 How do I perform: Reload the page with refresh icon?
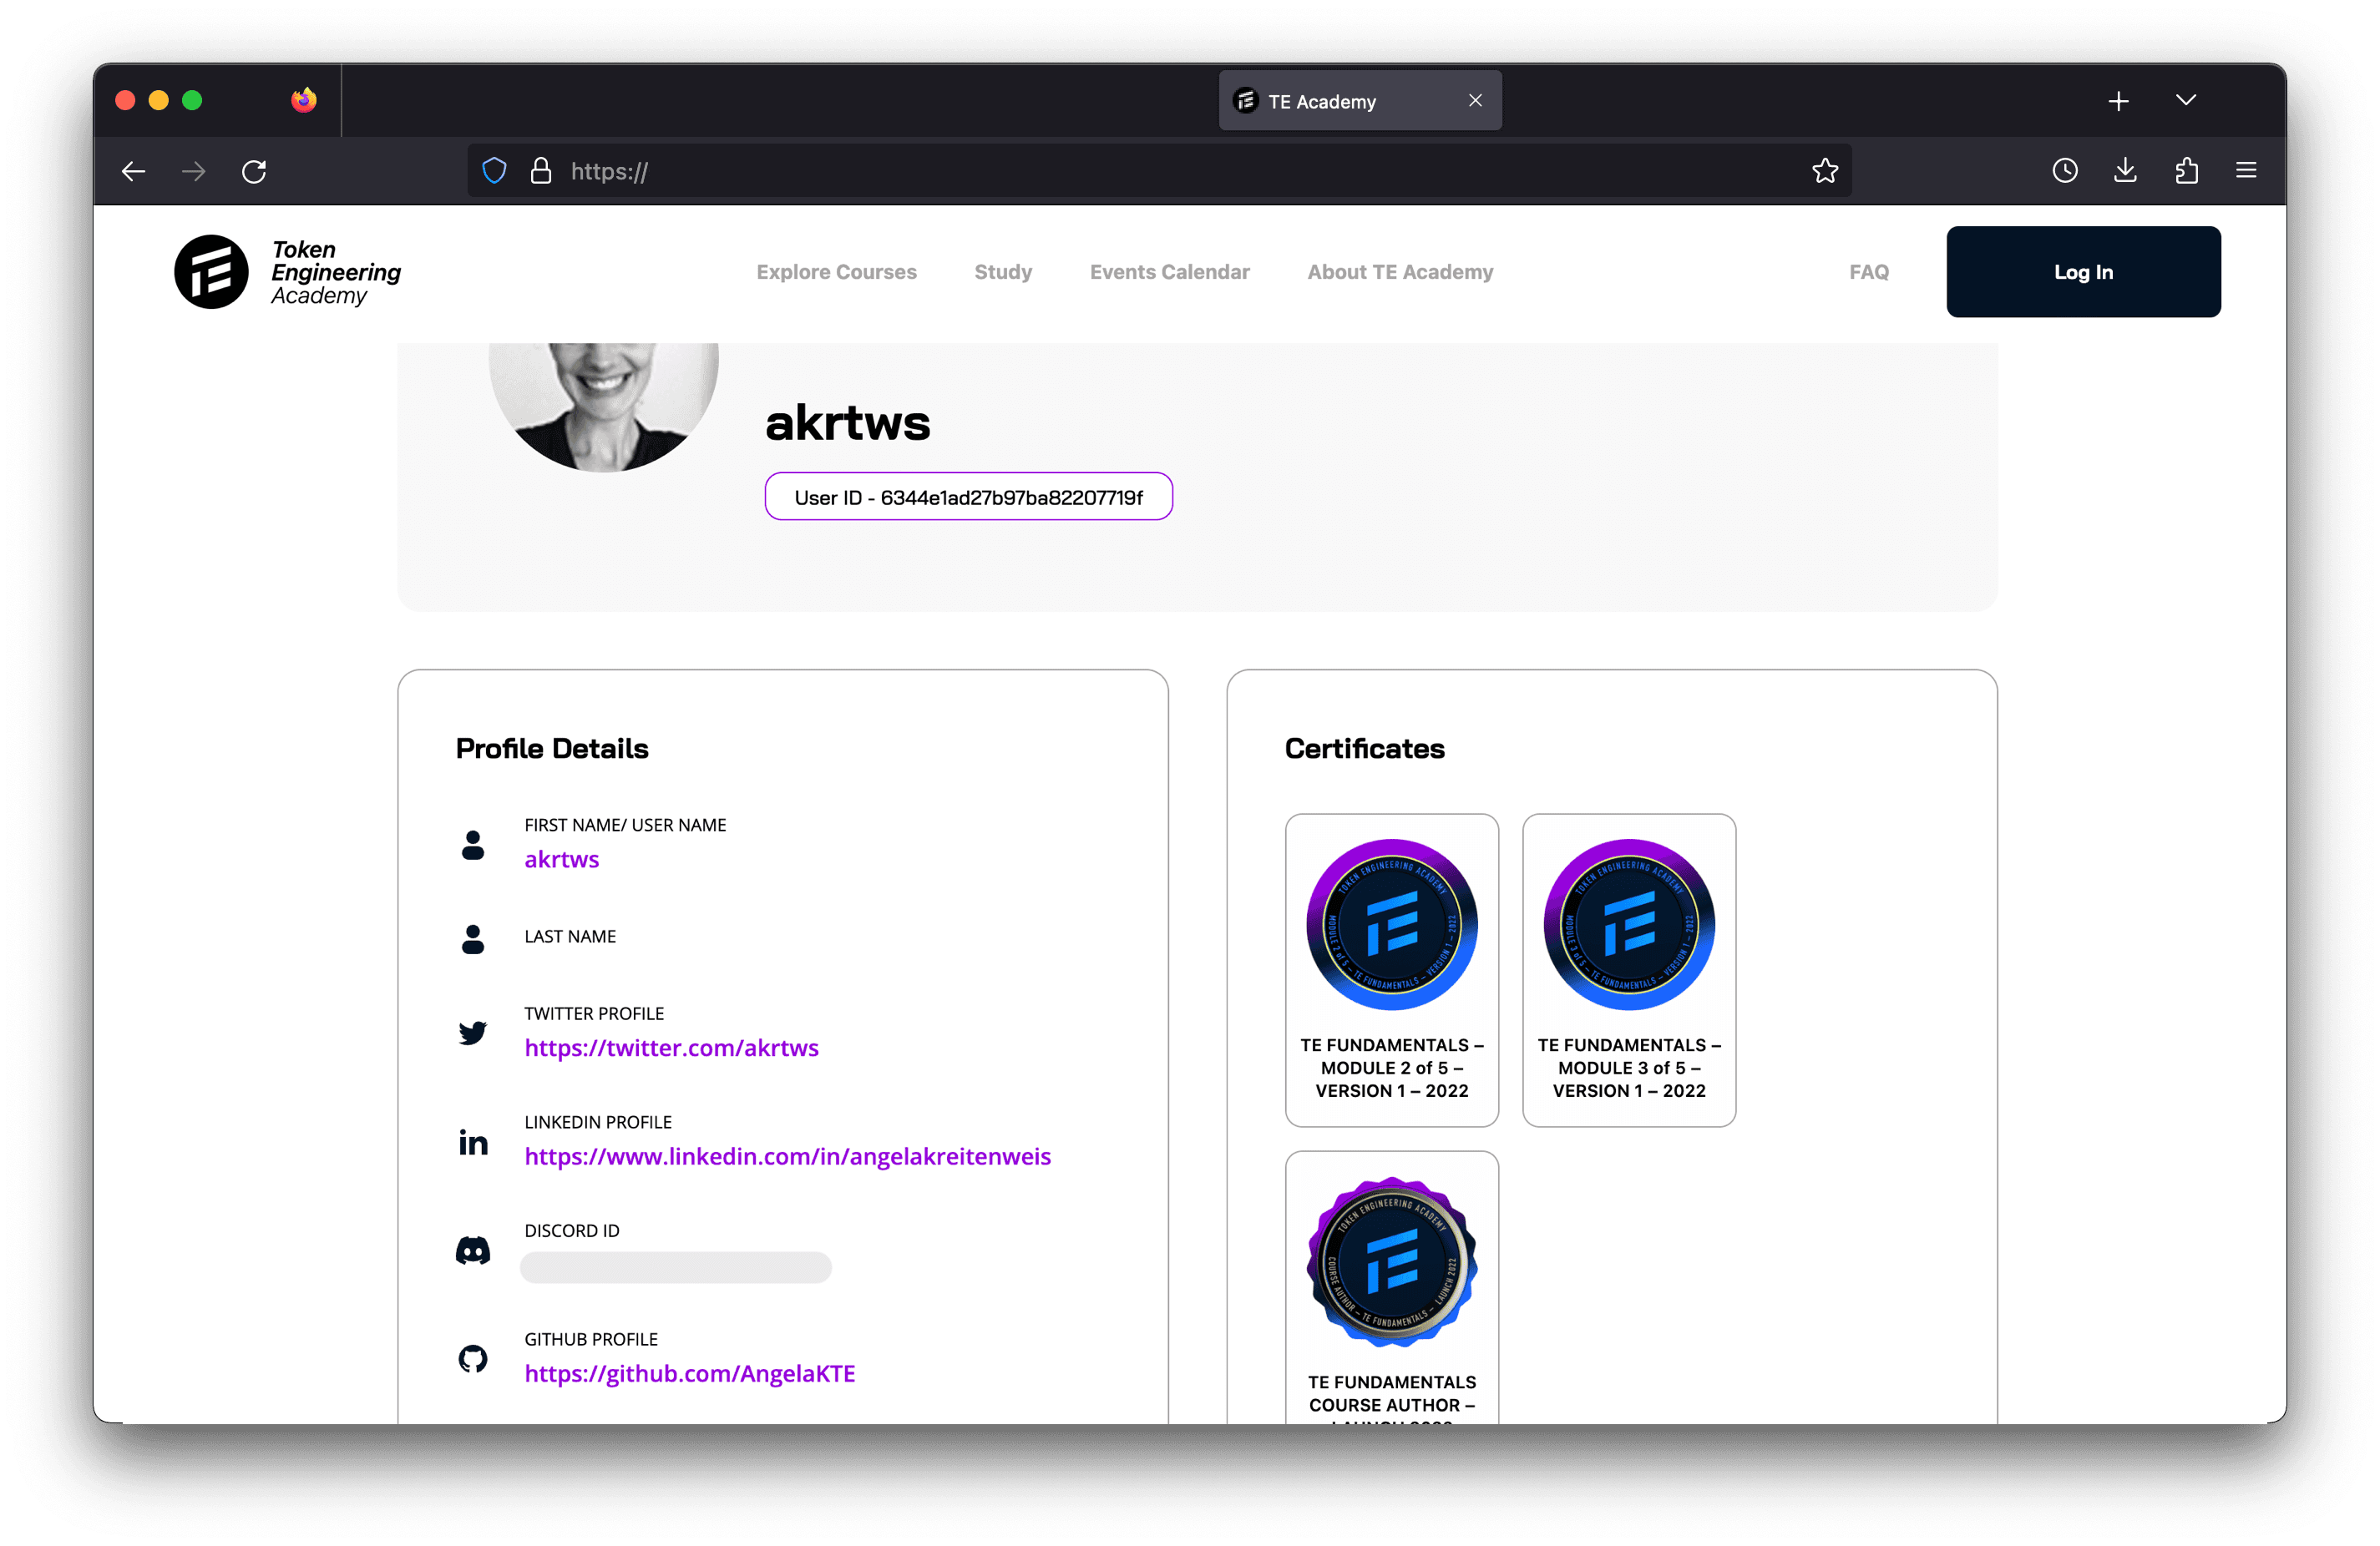click(x=254, y=172)
